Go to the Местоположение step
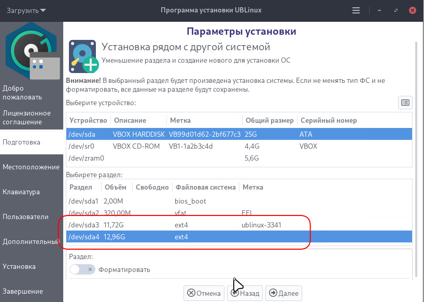 click(x=31, y=167)
